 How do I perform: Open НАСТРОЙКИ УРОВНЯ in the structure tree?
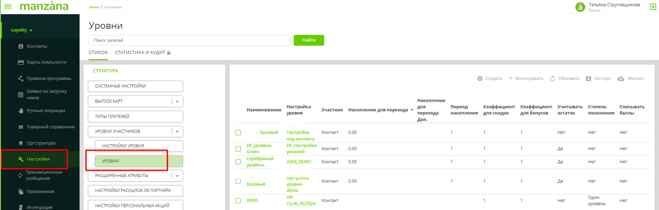[x=123, y=146]
